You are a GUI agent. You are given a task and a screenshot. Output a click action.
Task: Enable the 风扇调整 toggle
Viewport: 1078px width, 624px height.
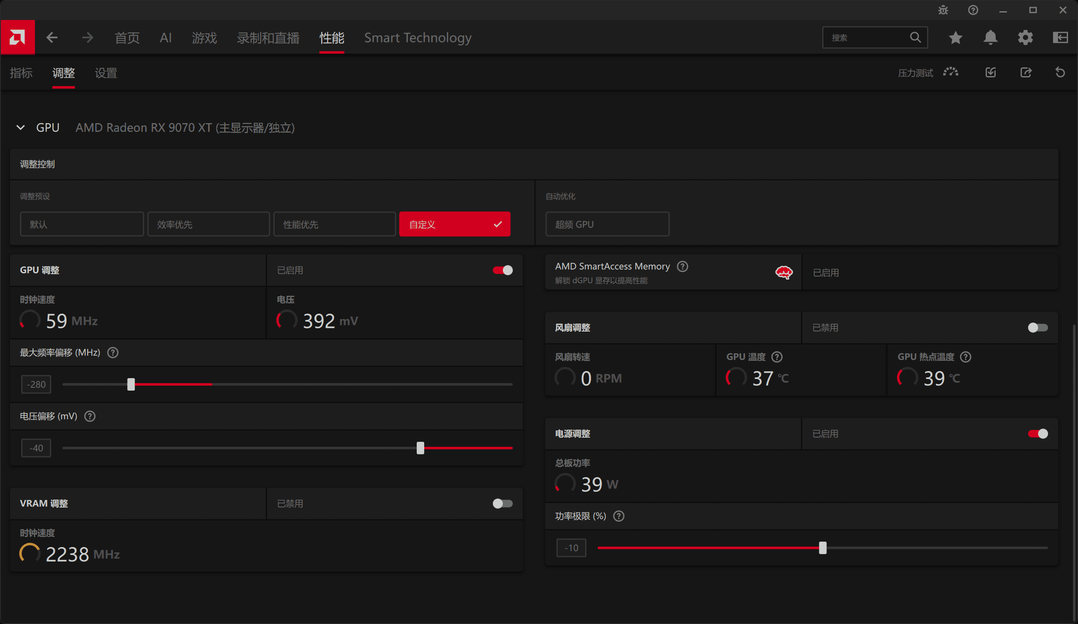pos(1038,328)
